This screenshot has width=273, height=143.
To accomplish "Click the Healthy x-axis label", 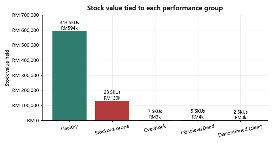I will point(69,128).
